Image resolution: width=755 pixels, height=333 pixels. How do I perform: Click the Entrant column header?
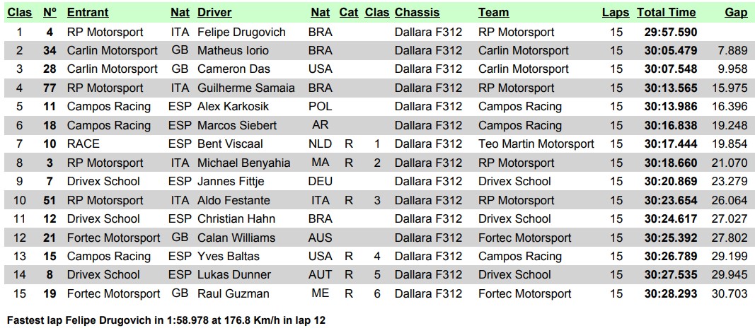88,13
